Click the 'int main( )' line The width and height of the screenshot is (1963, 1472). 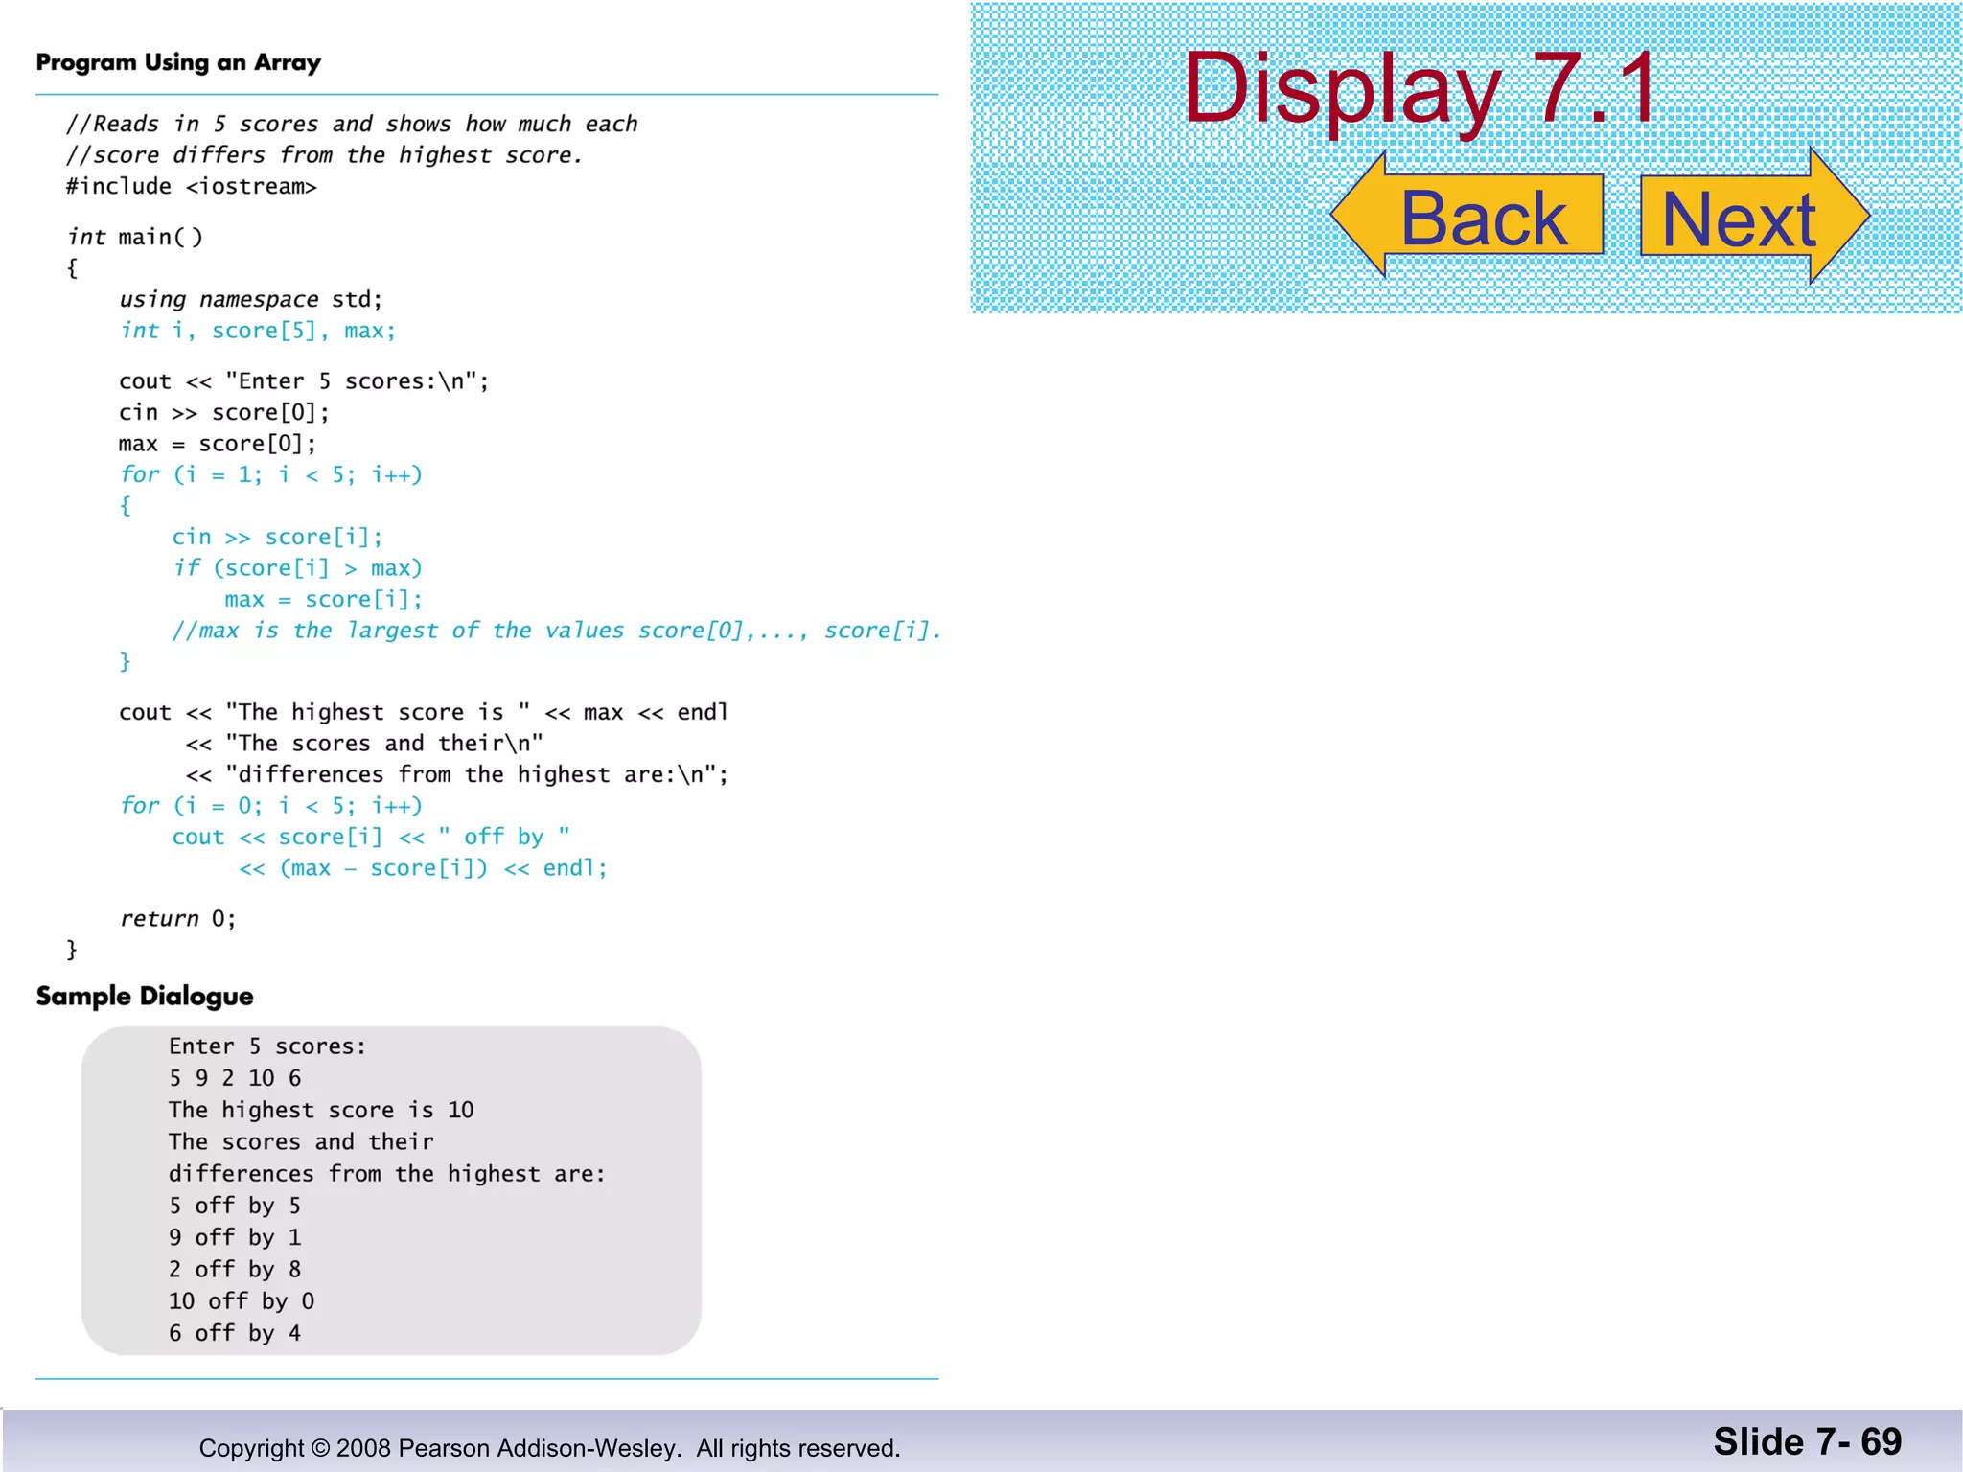pos(134,237)
